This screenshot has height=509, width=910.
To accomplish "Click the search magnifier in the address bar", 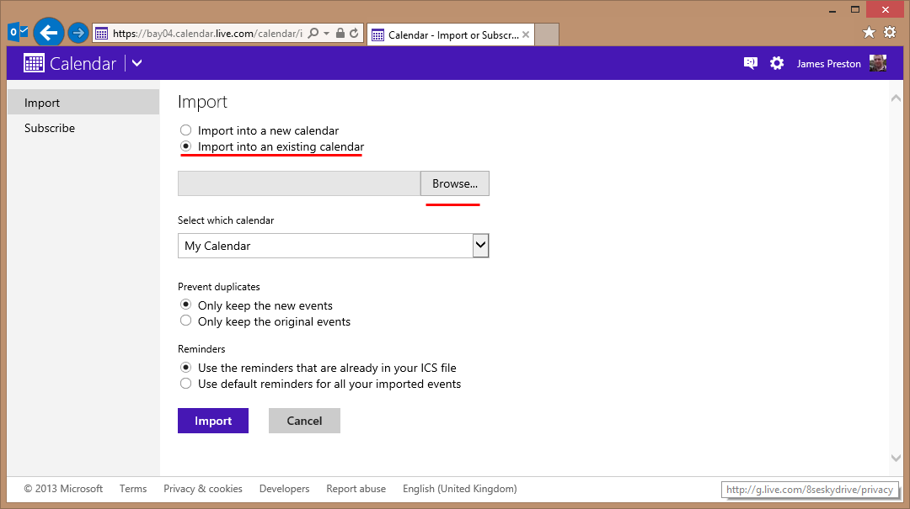I will [313, 33].
